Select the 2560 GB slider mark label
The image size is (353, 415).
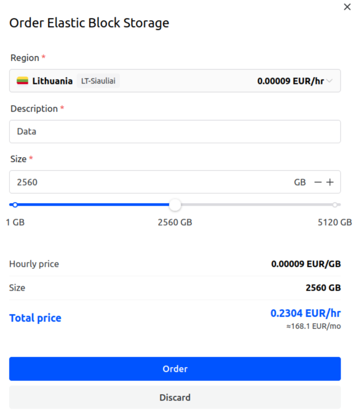[x=175, y=222]
